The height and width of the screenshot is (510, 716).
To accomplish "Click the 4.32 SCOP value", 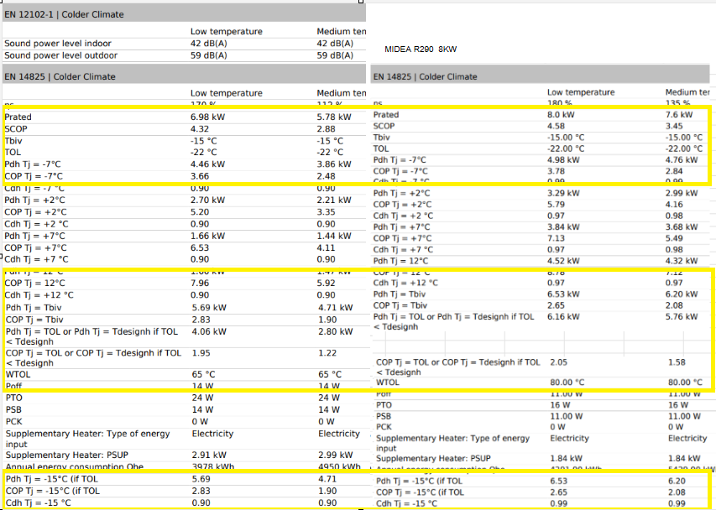I will click(x=200, y=129).
